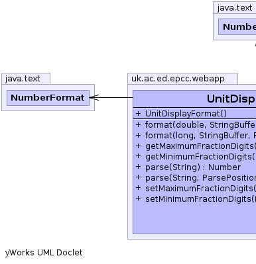The width and height of the screenshot is (256, 264).
Task: Click the inheritance arrowhead pointing to NumberFormat
Action: (x=94, y=97)
